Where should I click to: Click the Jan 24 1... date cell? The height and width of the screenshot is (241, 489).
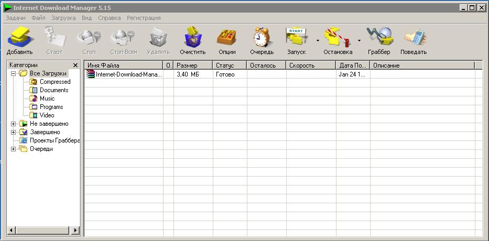tap(353, 74)
